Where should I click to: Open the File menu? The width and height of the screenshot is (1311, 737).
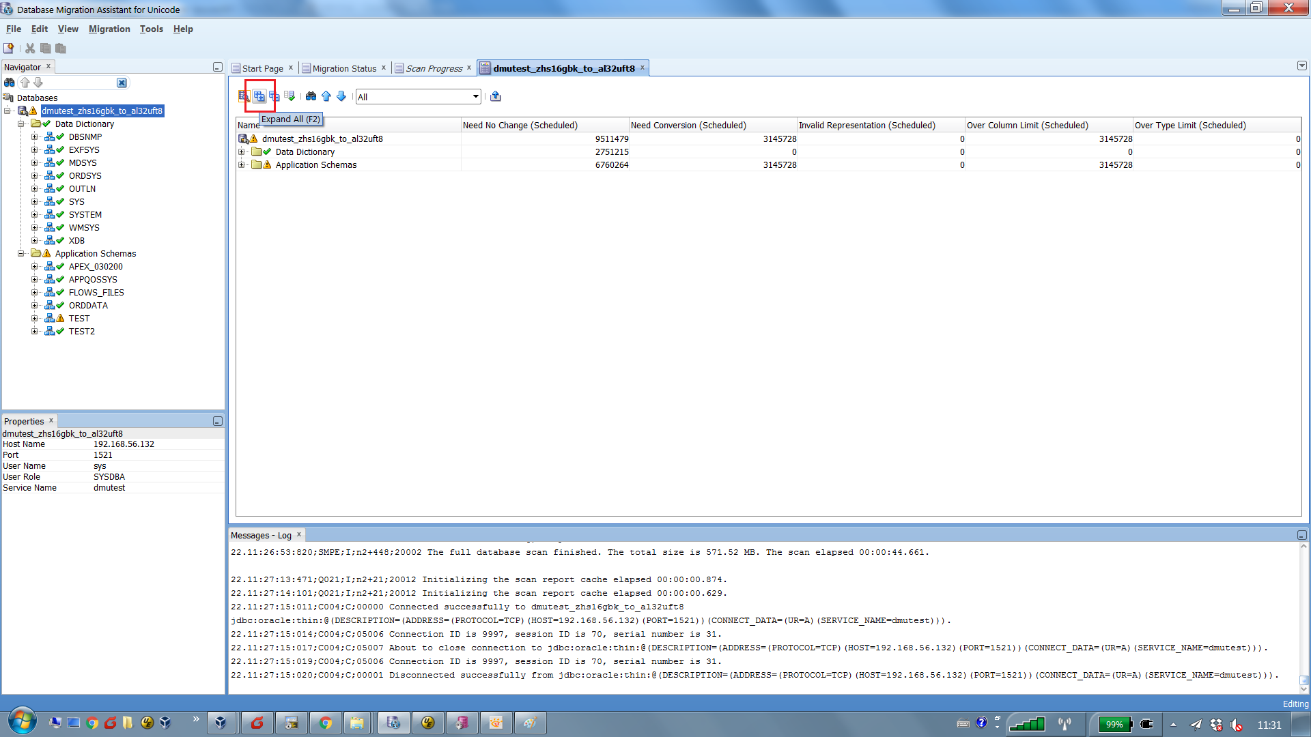click(x=14, y=29)
